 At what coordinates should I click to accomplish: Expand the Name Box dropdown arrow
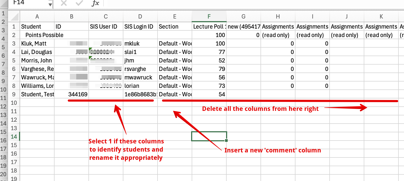pos(50,4)
